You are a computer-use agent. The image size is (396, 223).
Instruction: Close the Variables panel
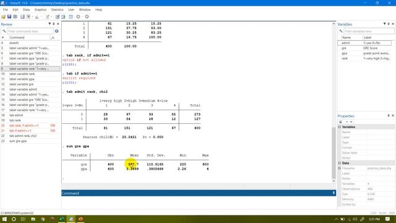393,24
